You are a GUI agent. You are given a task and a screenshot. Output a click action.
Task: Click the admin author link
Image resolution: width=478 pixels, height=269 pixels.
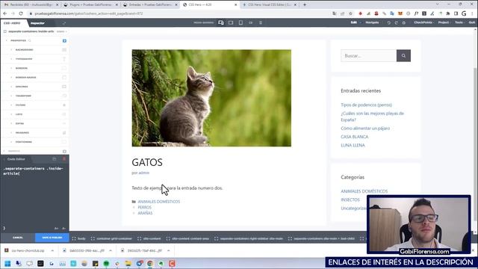click(x=144, y=173)
